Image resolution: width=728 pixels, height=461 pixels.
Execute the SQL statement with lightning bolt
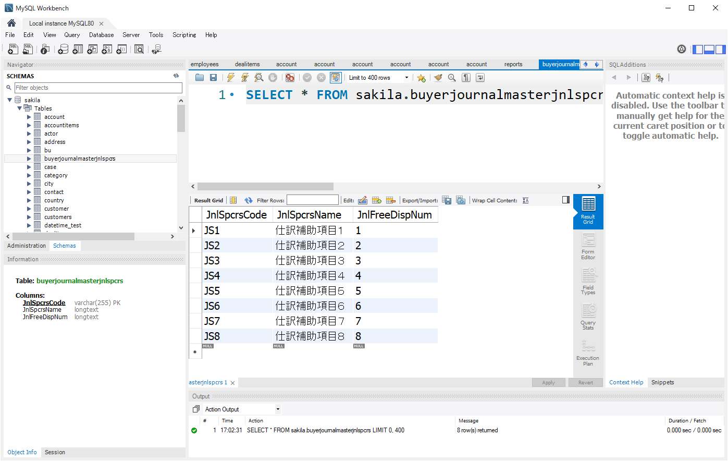(230, 78)
